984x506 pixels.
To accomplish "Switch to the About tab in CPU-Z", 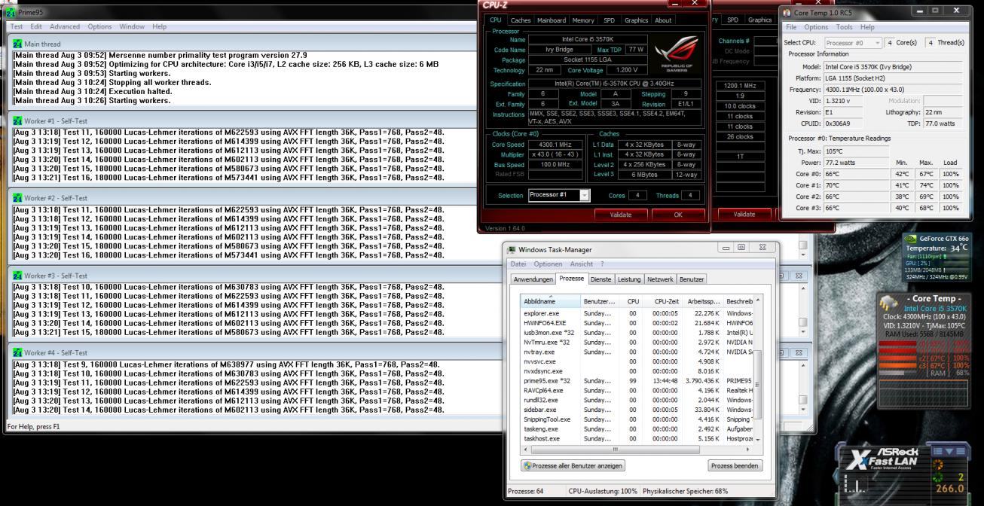I will tap(663, 20).
